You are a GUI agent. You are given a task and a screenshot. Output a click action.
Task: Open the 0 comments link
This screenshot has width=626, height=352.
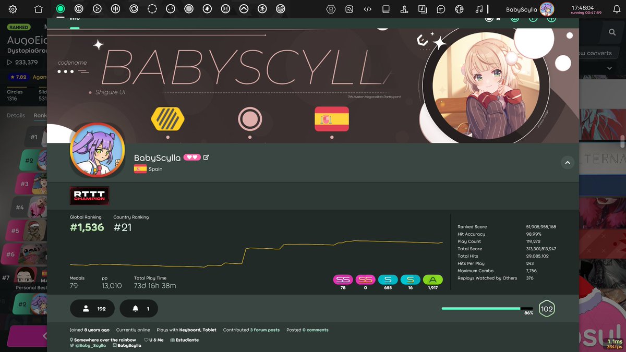315,330
